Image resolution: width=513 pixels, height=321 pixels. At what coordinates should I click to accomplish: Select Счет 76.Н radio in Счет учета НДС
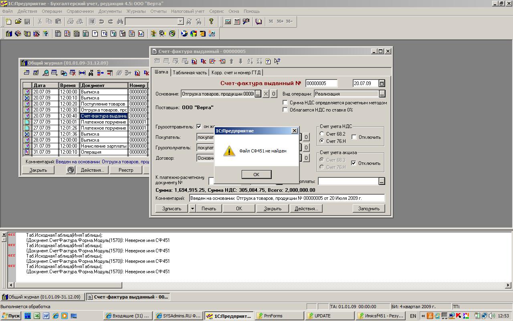pos(322,141)
